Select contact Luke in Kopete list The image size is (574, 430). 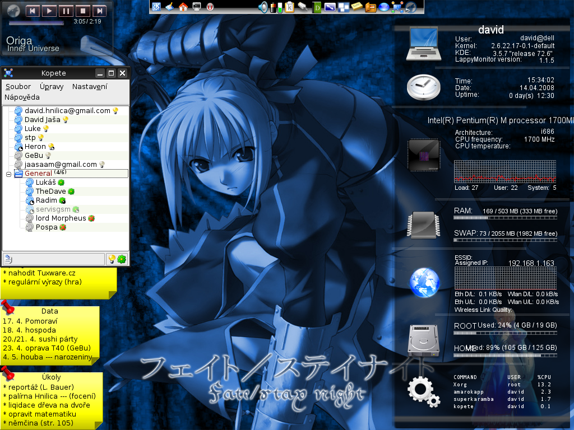[x=32, y=128]
